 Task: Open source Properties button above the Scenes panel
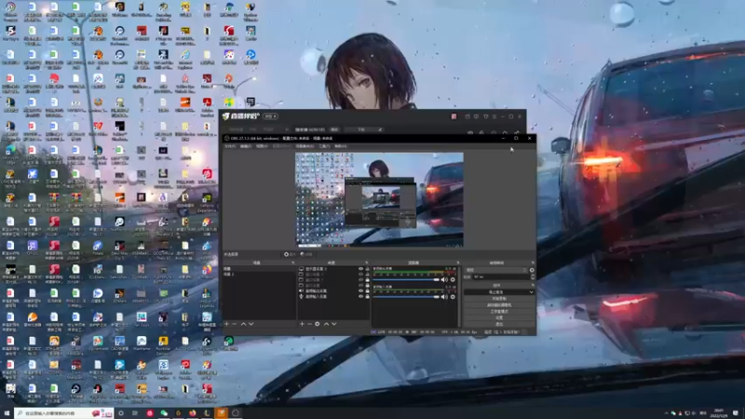(x=289, y=254)
